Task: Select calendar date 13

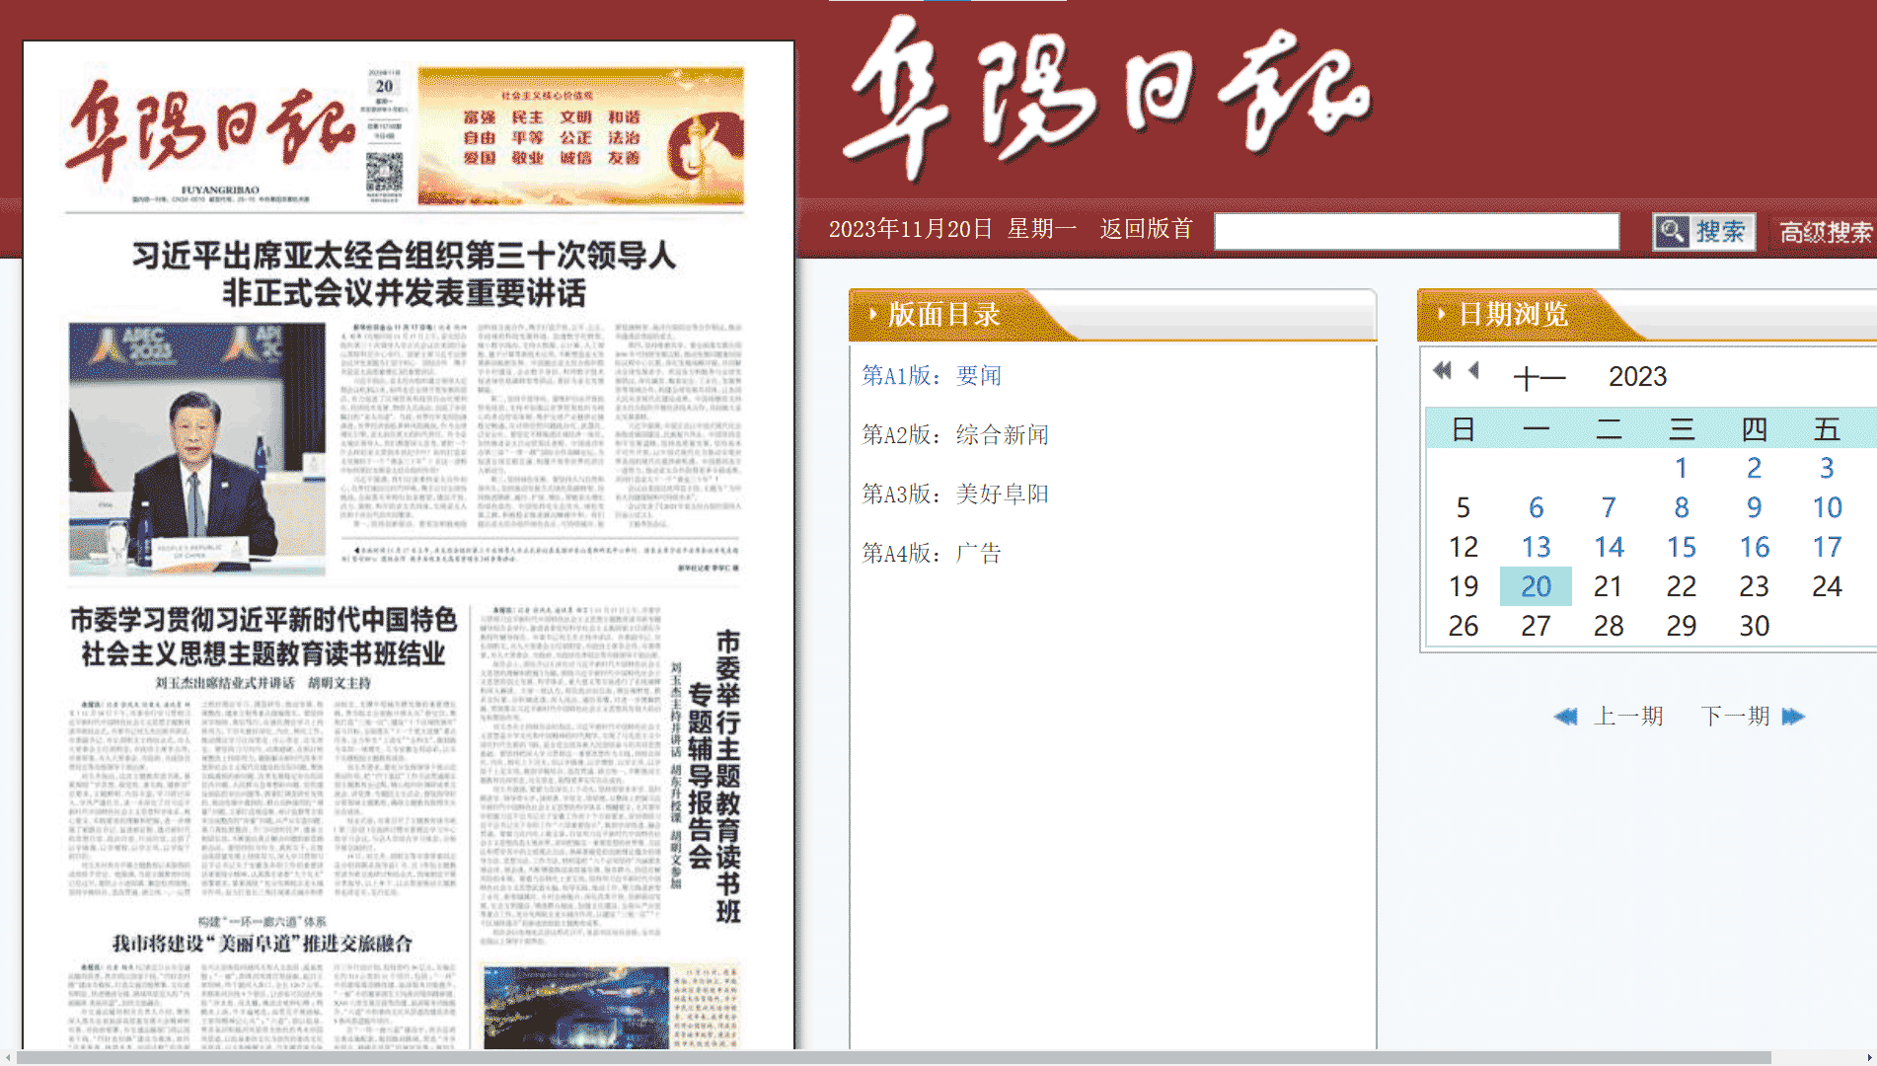Action: tap(1537, 547)
